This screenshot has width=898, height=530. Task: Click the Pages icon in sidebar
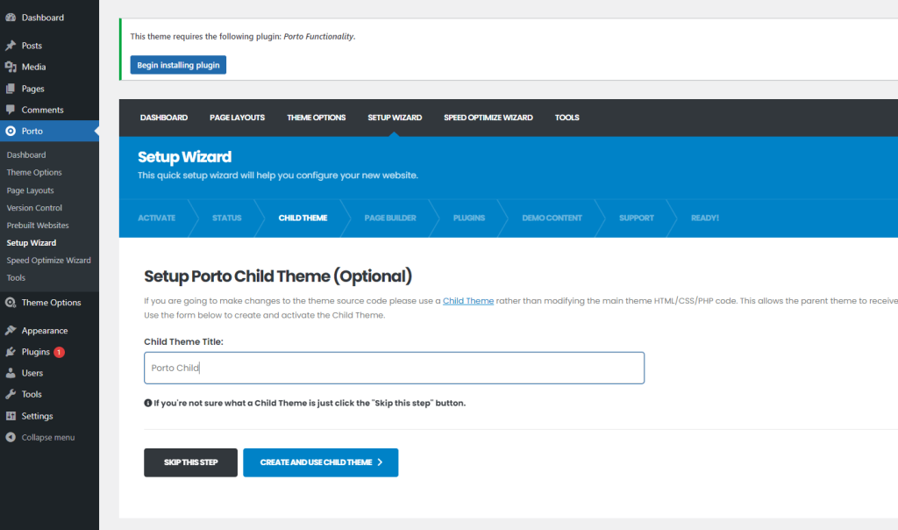click(x=11, y=89)
